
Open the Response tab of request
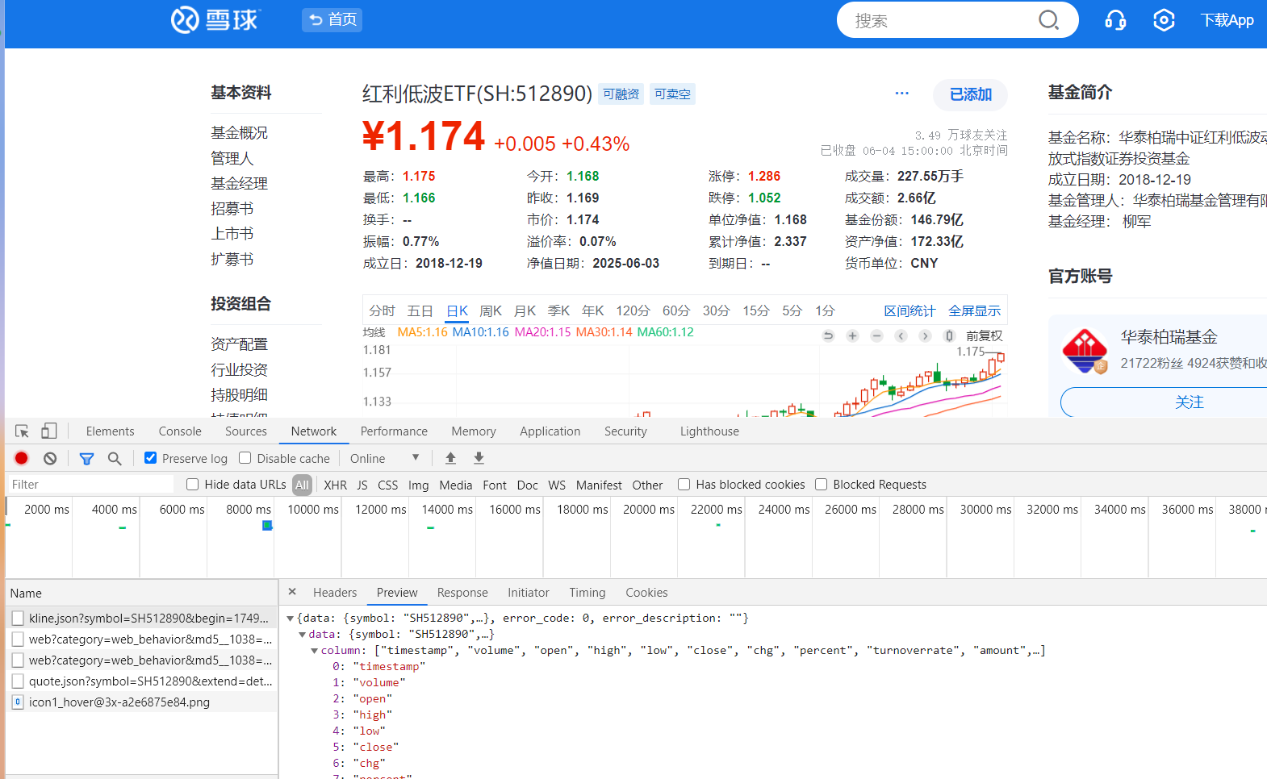(462, 593)
